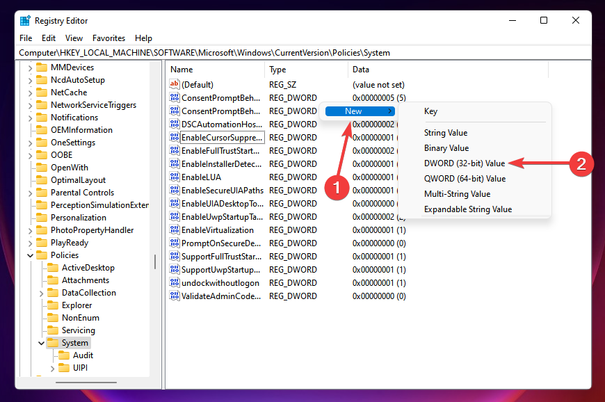Open the File menu

[26, 38]
